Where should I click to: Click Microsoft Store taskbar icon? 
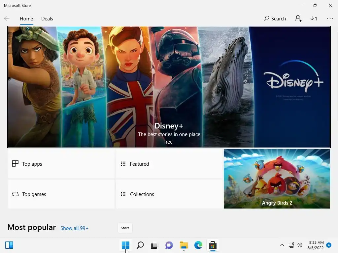(x=213, y=245)
